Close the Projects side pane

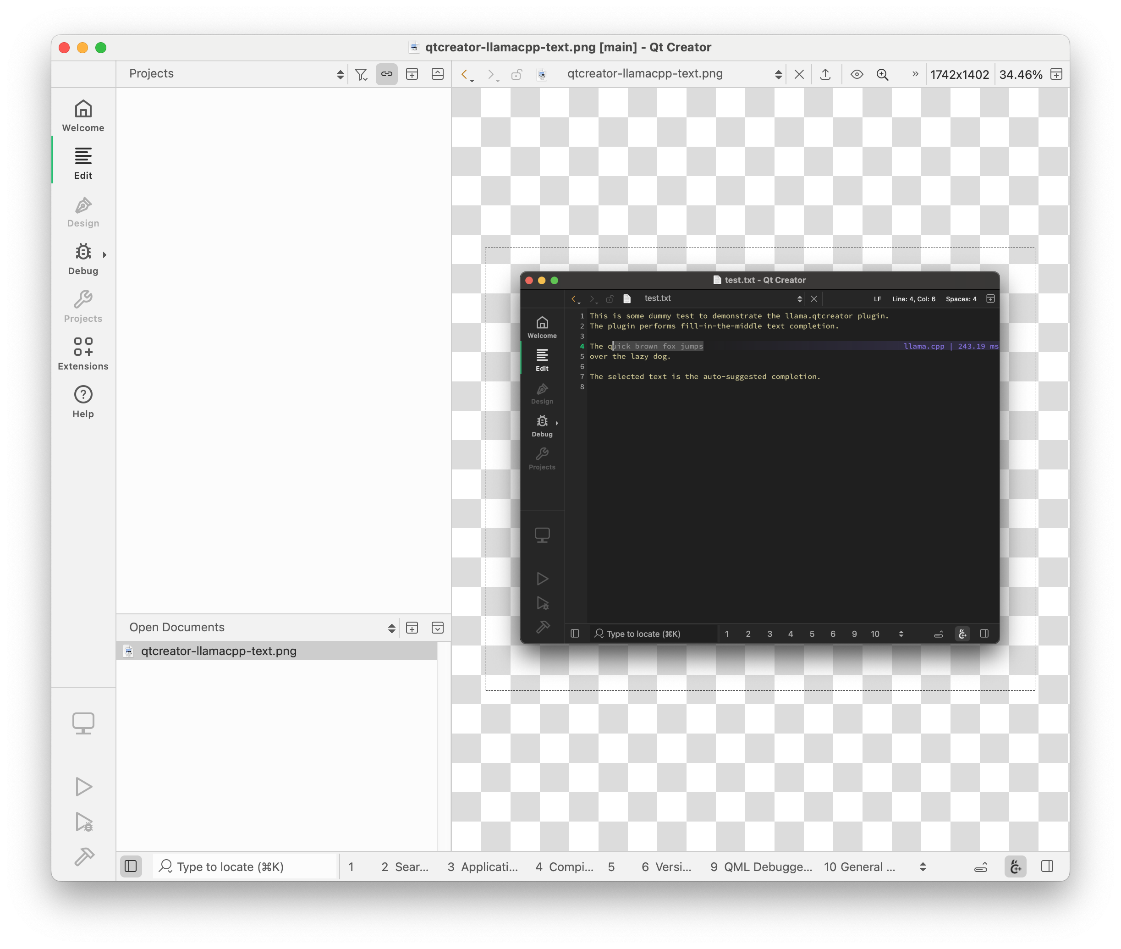(x=438, y=74)
